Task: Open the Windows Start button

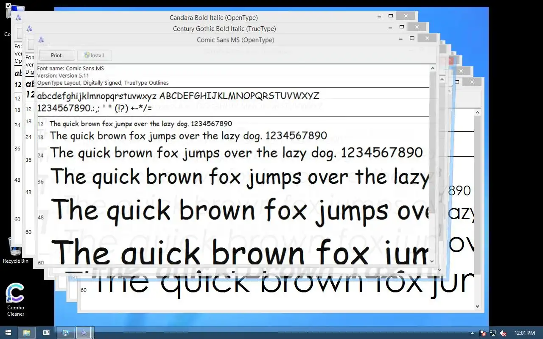Action: [x=8, y=333]
